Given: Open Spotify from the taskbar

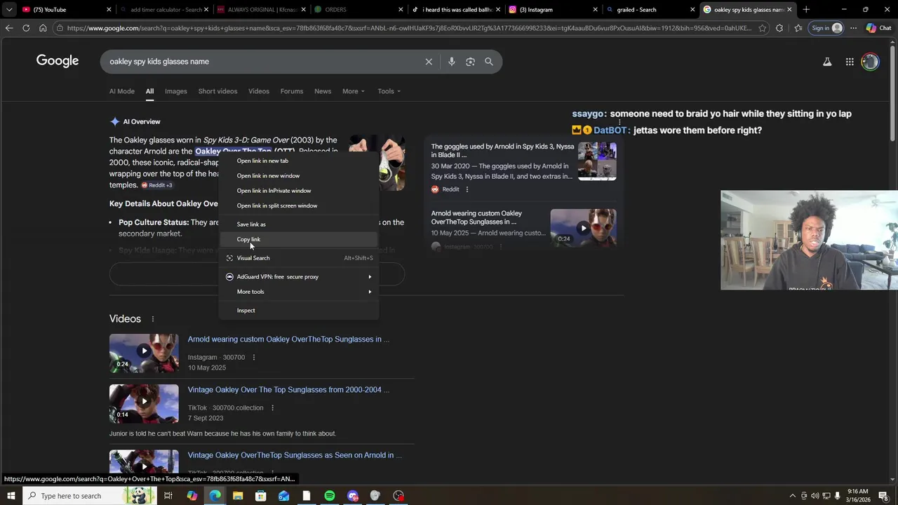Looking at the screenshot, I should [x=330, y=496].
